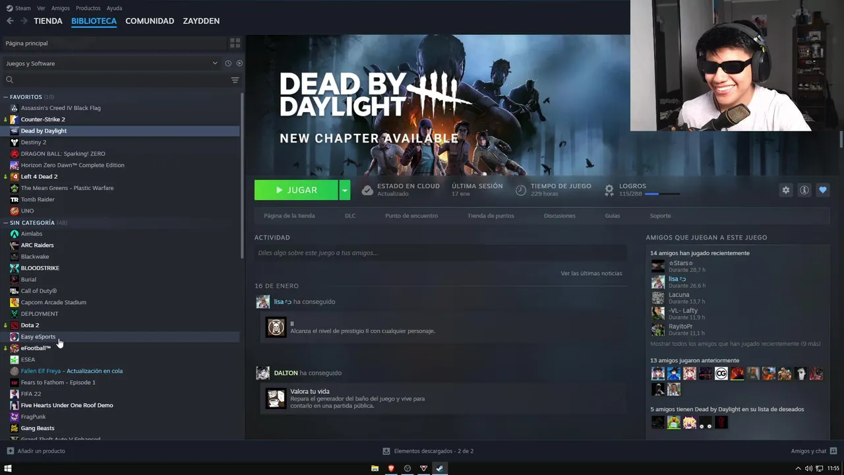Screen dimensions: 844x475
Task: Click library list scrollbar
Action: tap(242, 175)
